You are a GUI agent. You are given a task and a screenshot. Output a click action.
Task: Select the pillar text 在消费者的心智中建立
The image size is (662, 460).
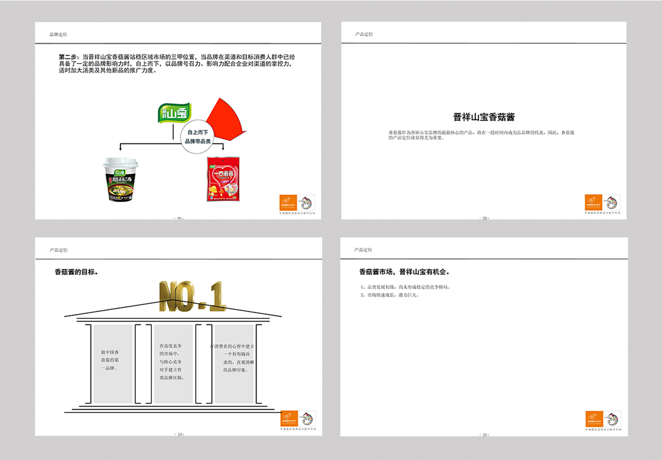click(x=233, y=358)
